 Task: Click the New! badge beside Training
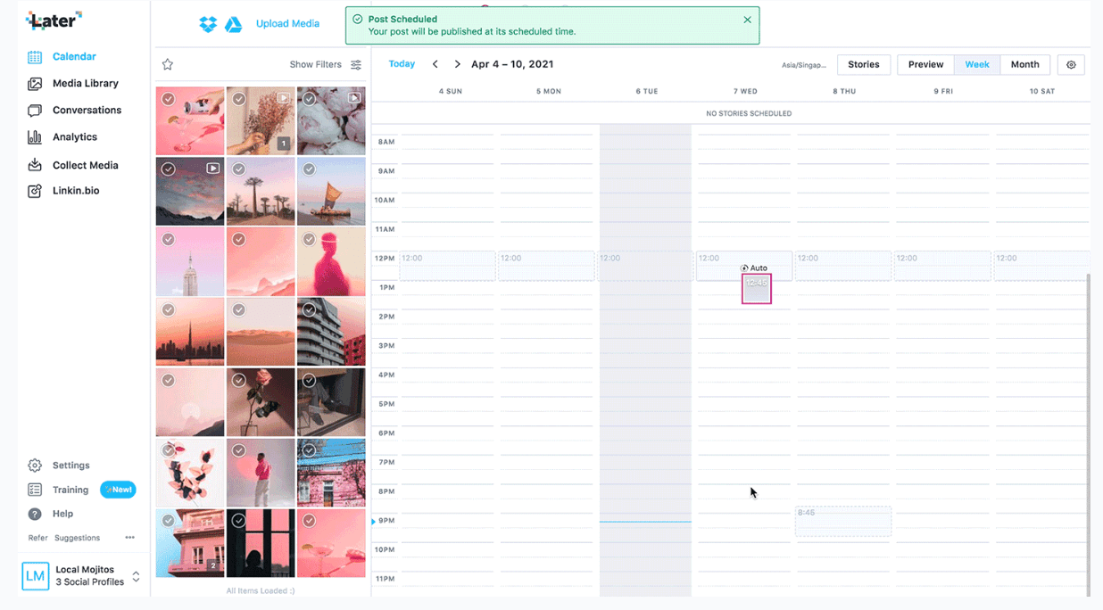click(118, 490)
